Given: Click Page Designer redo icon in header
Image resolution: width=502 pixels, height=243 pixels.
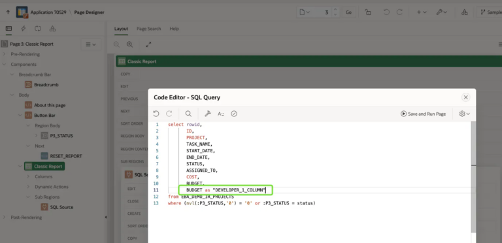Looking at the screenshot, I should 399,12.
